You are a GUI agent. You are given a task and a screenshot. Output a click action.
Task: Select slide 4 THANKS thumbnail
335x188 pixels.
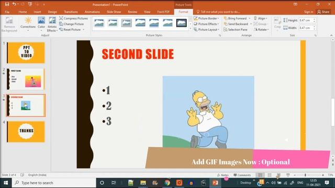26,132
